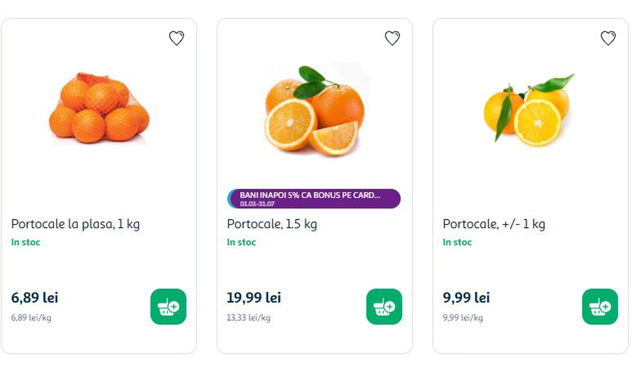Click the 9,99 lei bold price
This screenshot has height=368, width=632.
click(466, 298)
